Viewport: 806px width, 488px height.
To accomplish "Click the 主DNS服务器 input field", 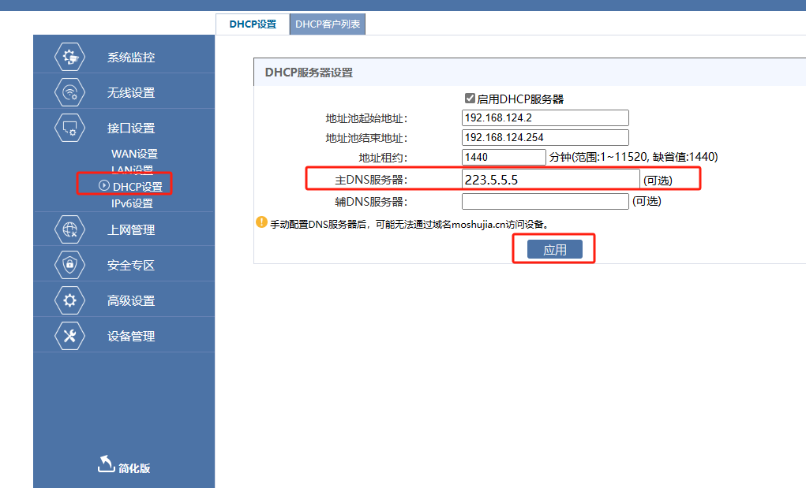I will [x=550, y=180].
